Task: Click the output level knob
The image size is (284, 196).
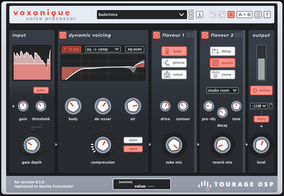Action: pyautogui.click(x=261, y=145)
